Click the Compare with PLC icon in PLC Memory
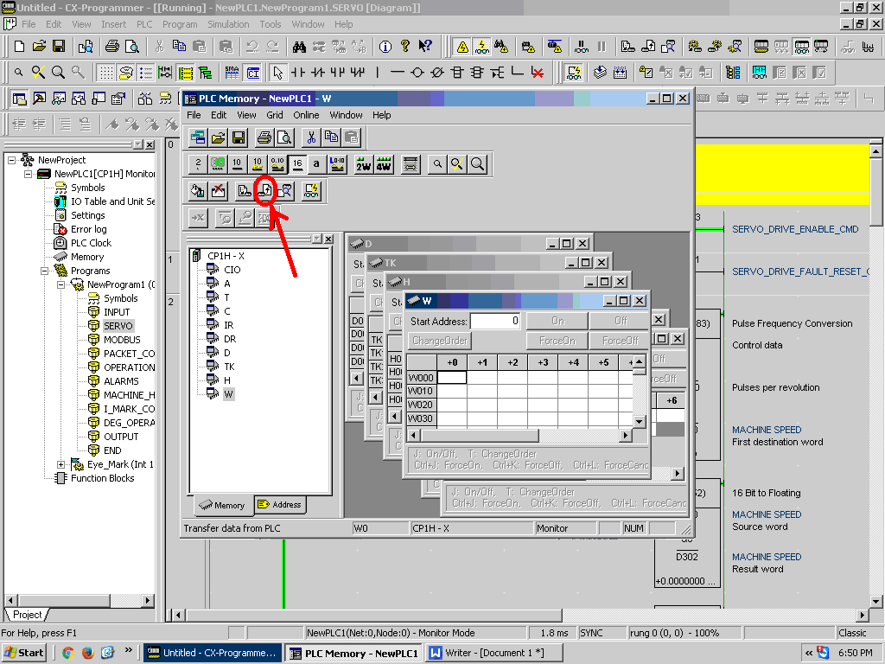Screen dimensions: 885x664 click(x=285, y=191)
